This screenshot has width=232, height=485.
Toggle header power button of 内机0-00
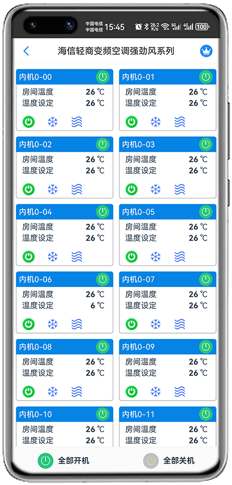coord(103,77)
